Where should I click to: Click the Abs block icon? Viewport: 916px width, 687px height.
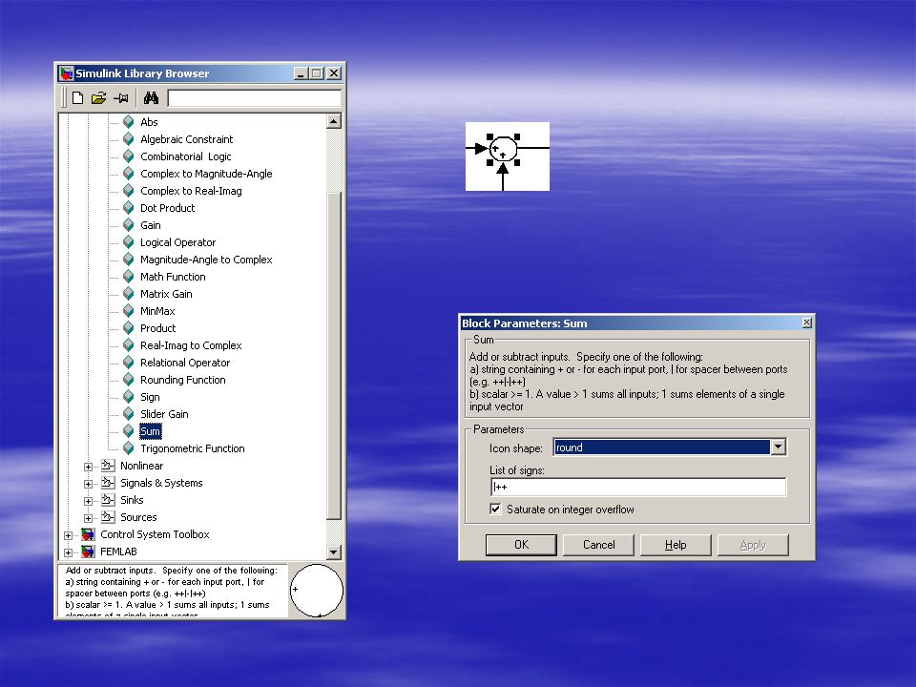129,121
